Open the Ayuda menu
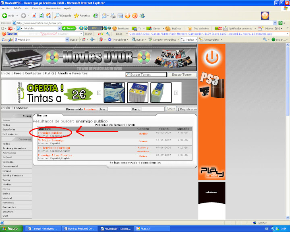The height and width of the screenshot is (232, 290). [68, 8]
